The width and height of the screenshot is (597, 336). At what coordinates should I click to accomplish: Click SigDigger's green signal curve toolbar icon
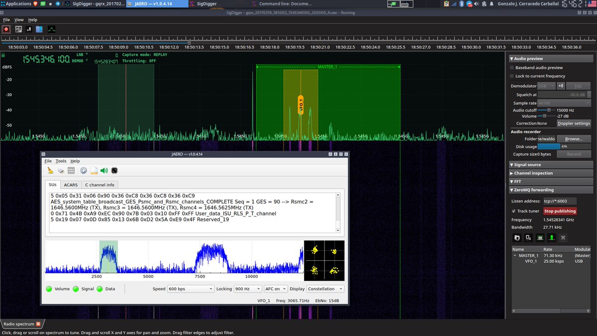point(51,29)
